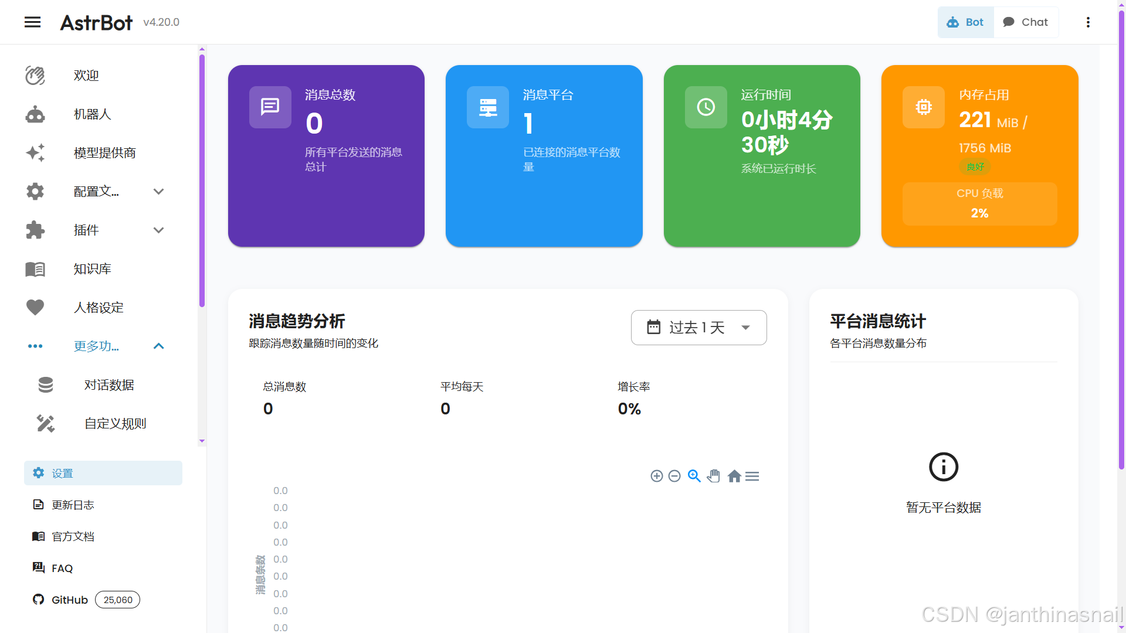Click the version label v4.20.0
Screen dimensions: 1126x633
tap(161, 22)
